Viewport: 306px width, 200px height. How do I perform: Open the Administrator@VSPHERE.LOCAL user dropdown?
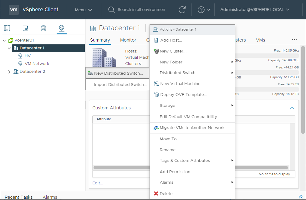coord(255,10)
